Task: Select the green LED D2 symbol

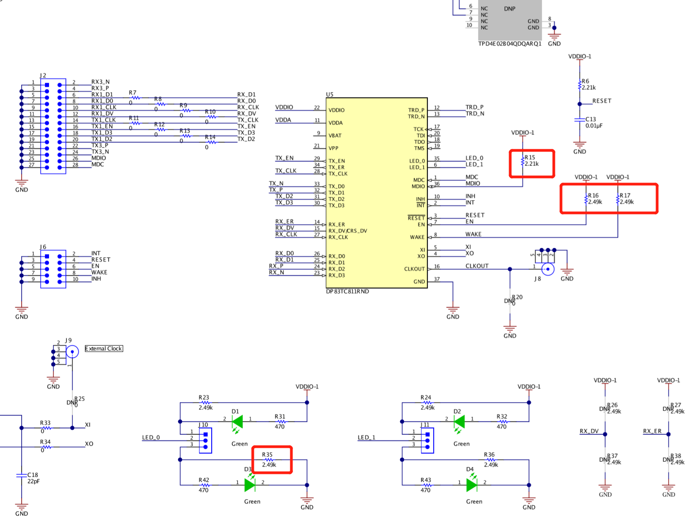Action: (x=459, y=422)
